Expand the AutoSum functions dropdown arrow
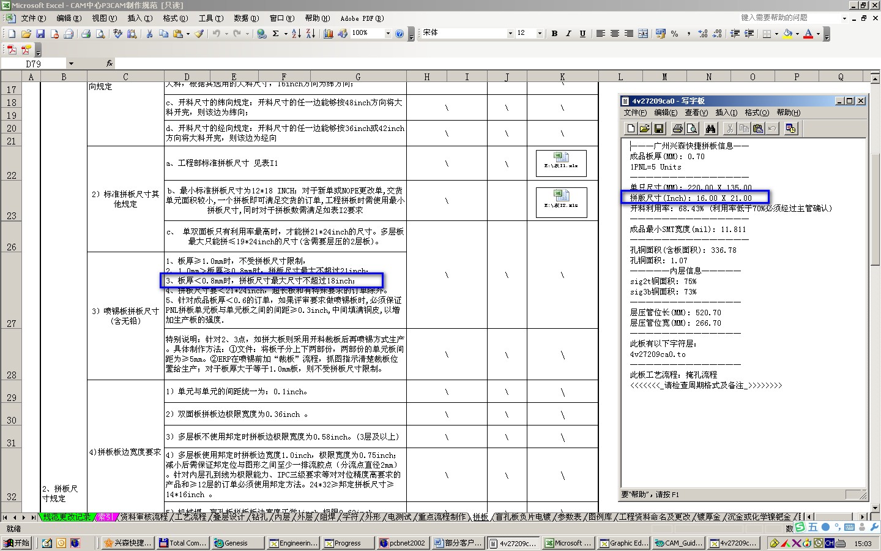Screen dimensions: 881x551 (x=286, y=34)
